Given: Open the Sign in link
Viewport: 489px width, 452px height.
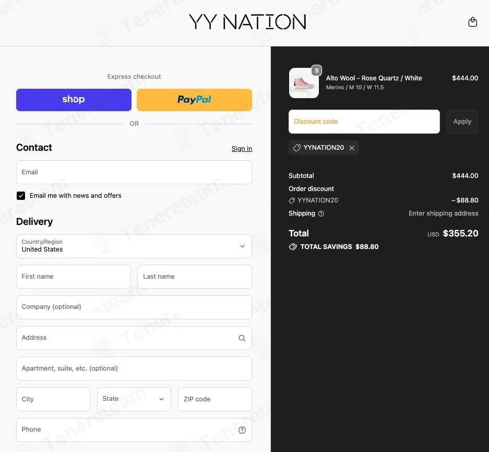Looking at the screenshot, I should click(x=242, y=148).
